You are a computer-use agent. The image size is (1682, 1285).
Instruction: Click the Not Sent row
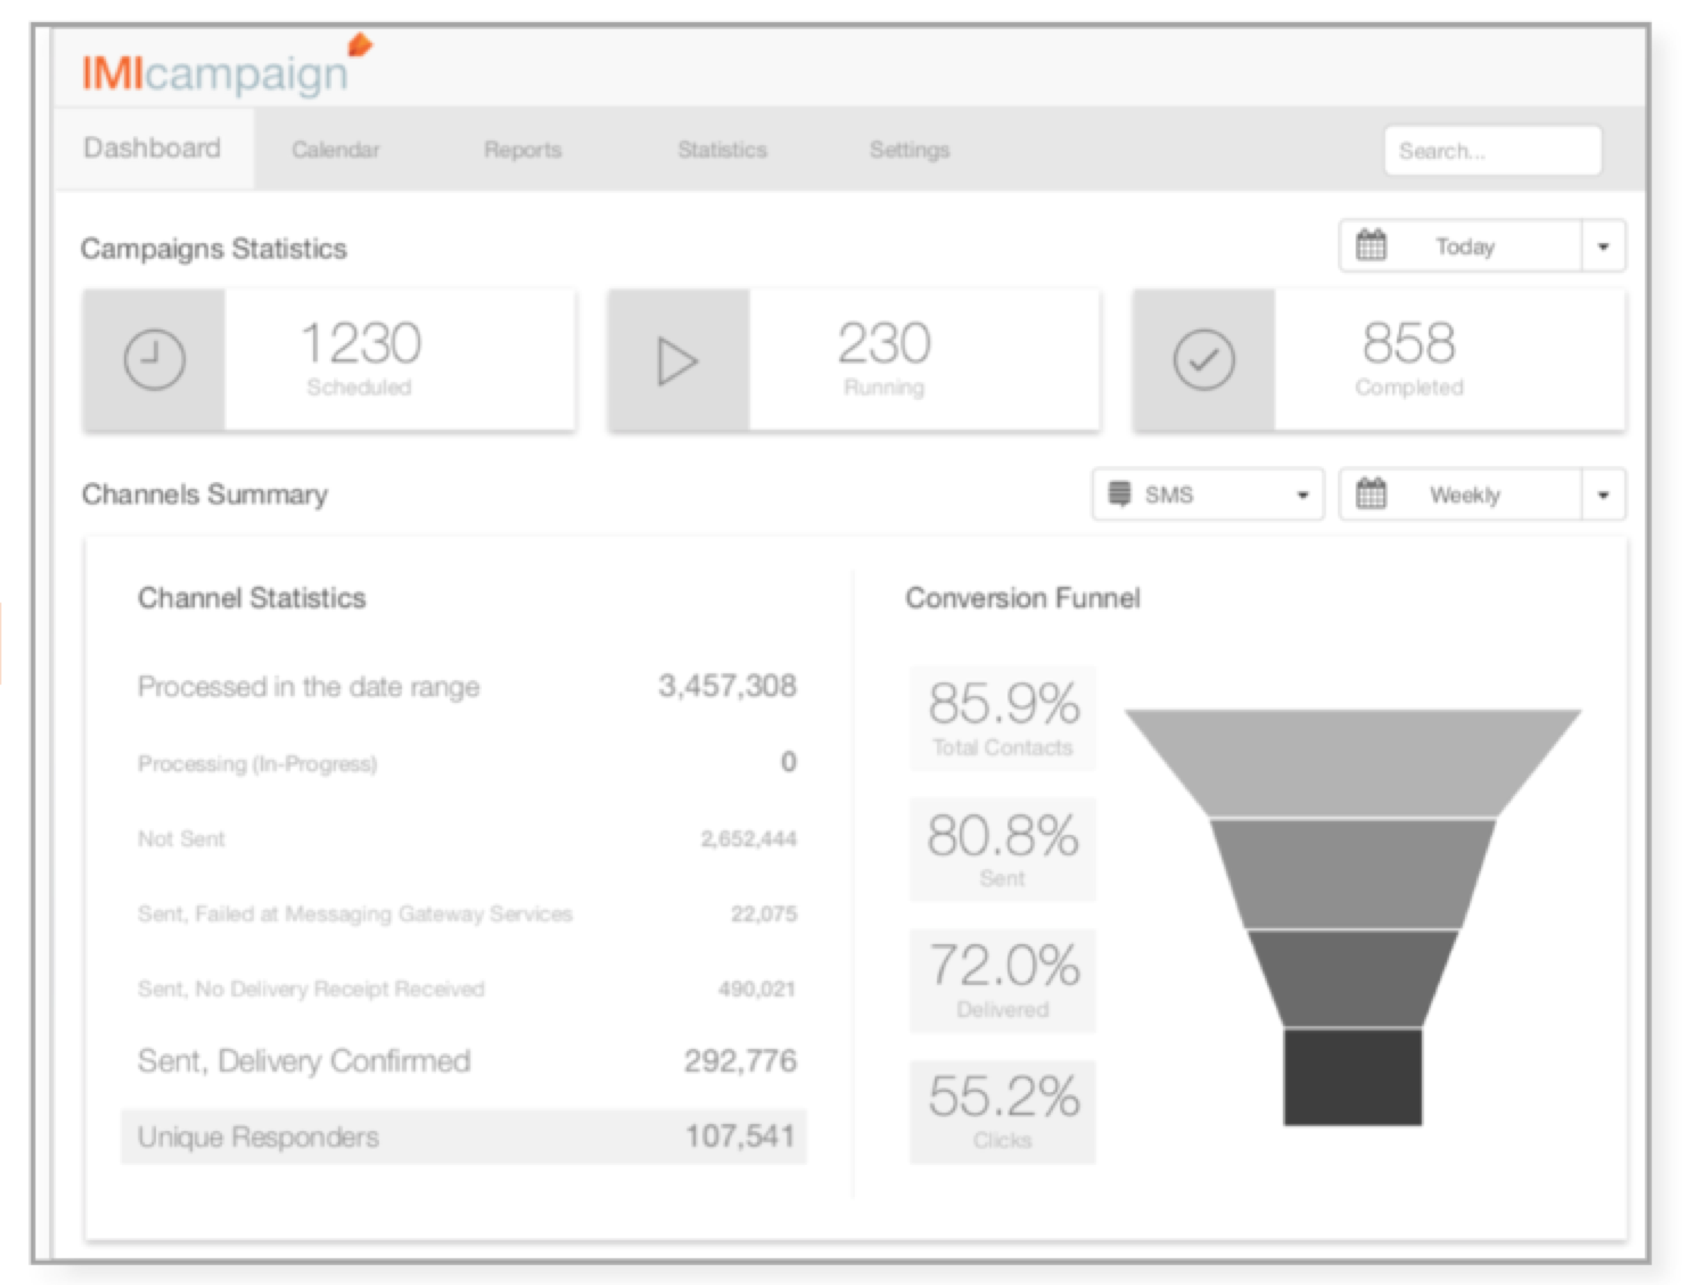point(467,838)
